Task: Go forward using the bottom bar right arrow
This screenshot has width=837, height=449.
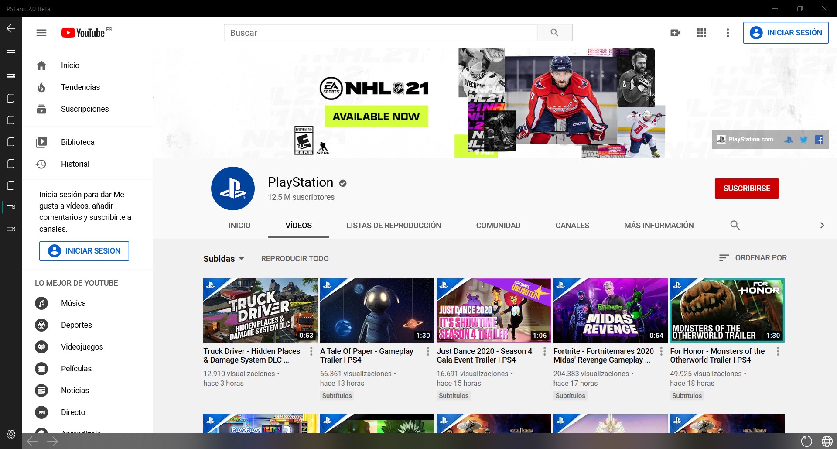Action: (x=52, y=441)
